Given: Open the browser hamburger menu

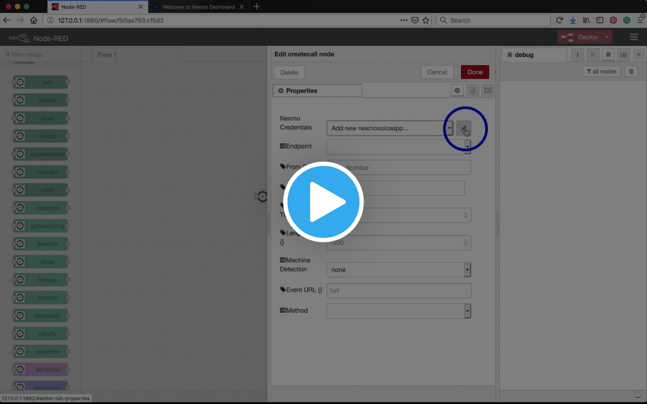Looking at the screenshot, I should pyautogui.click(x=639, y=20).
